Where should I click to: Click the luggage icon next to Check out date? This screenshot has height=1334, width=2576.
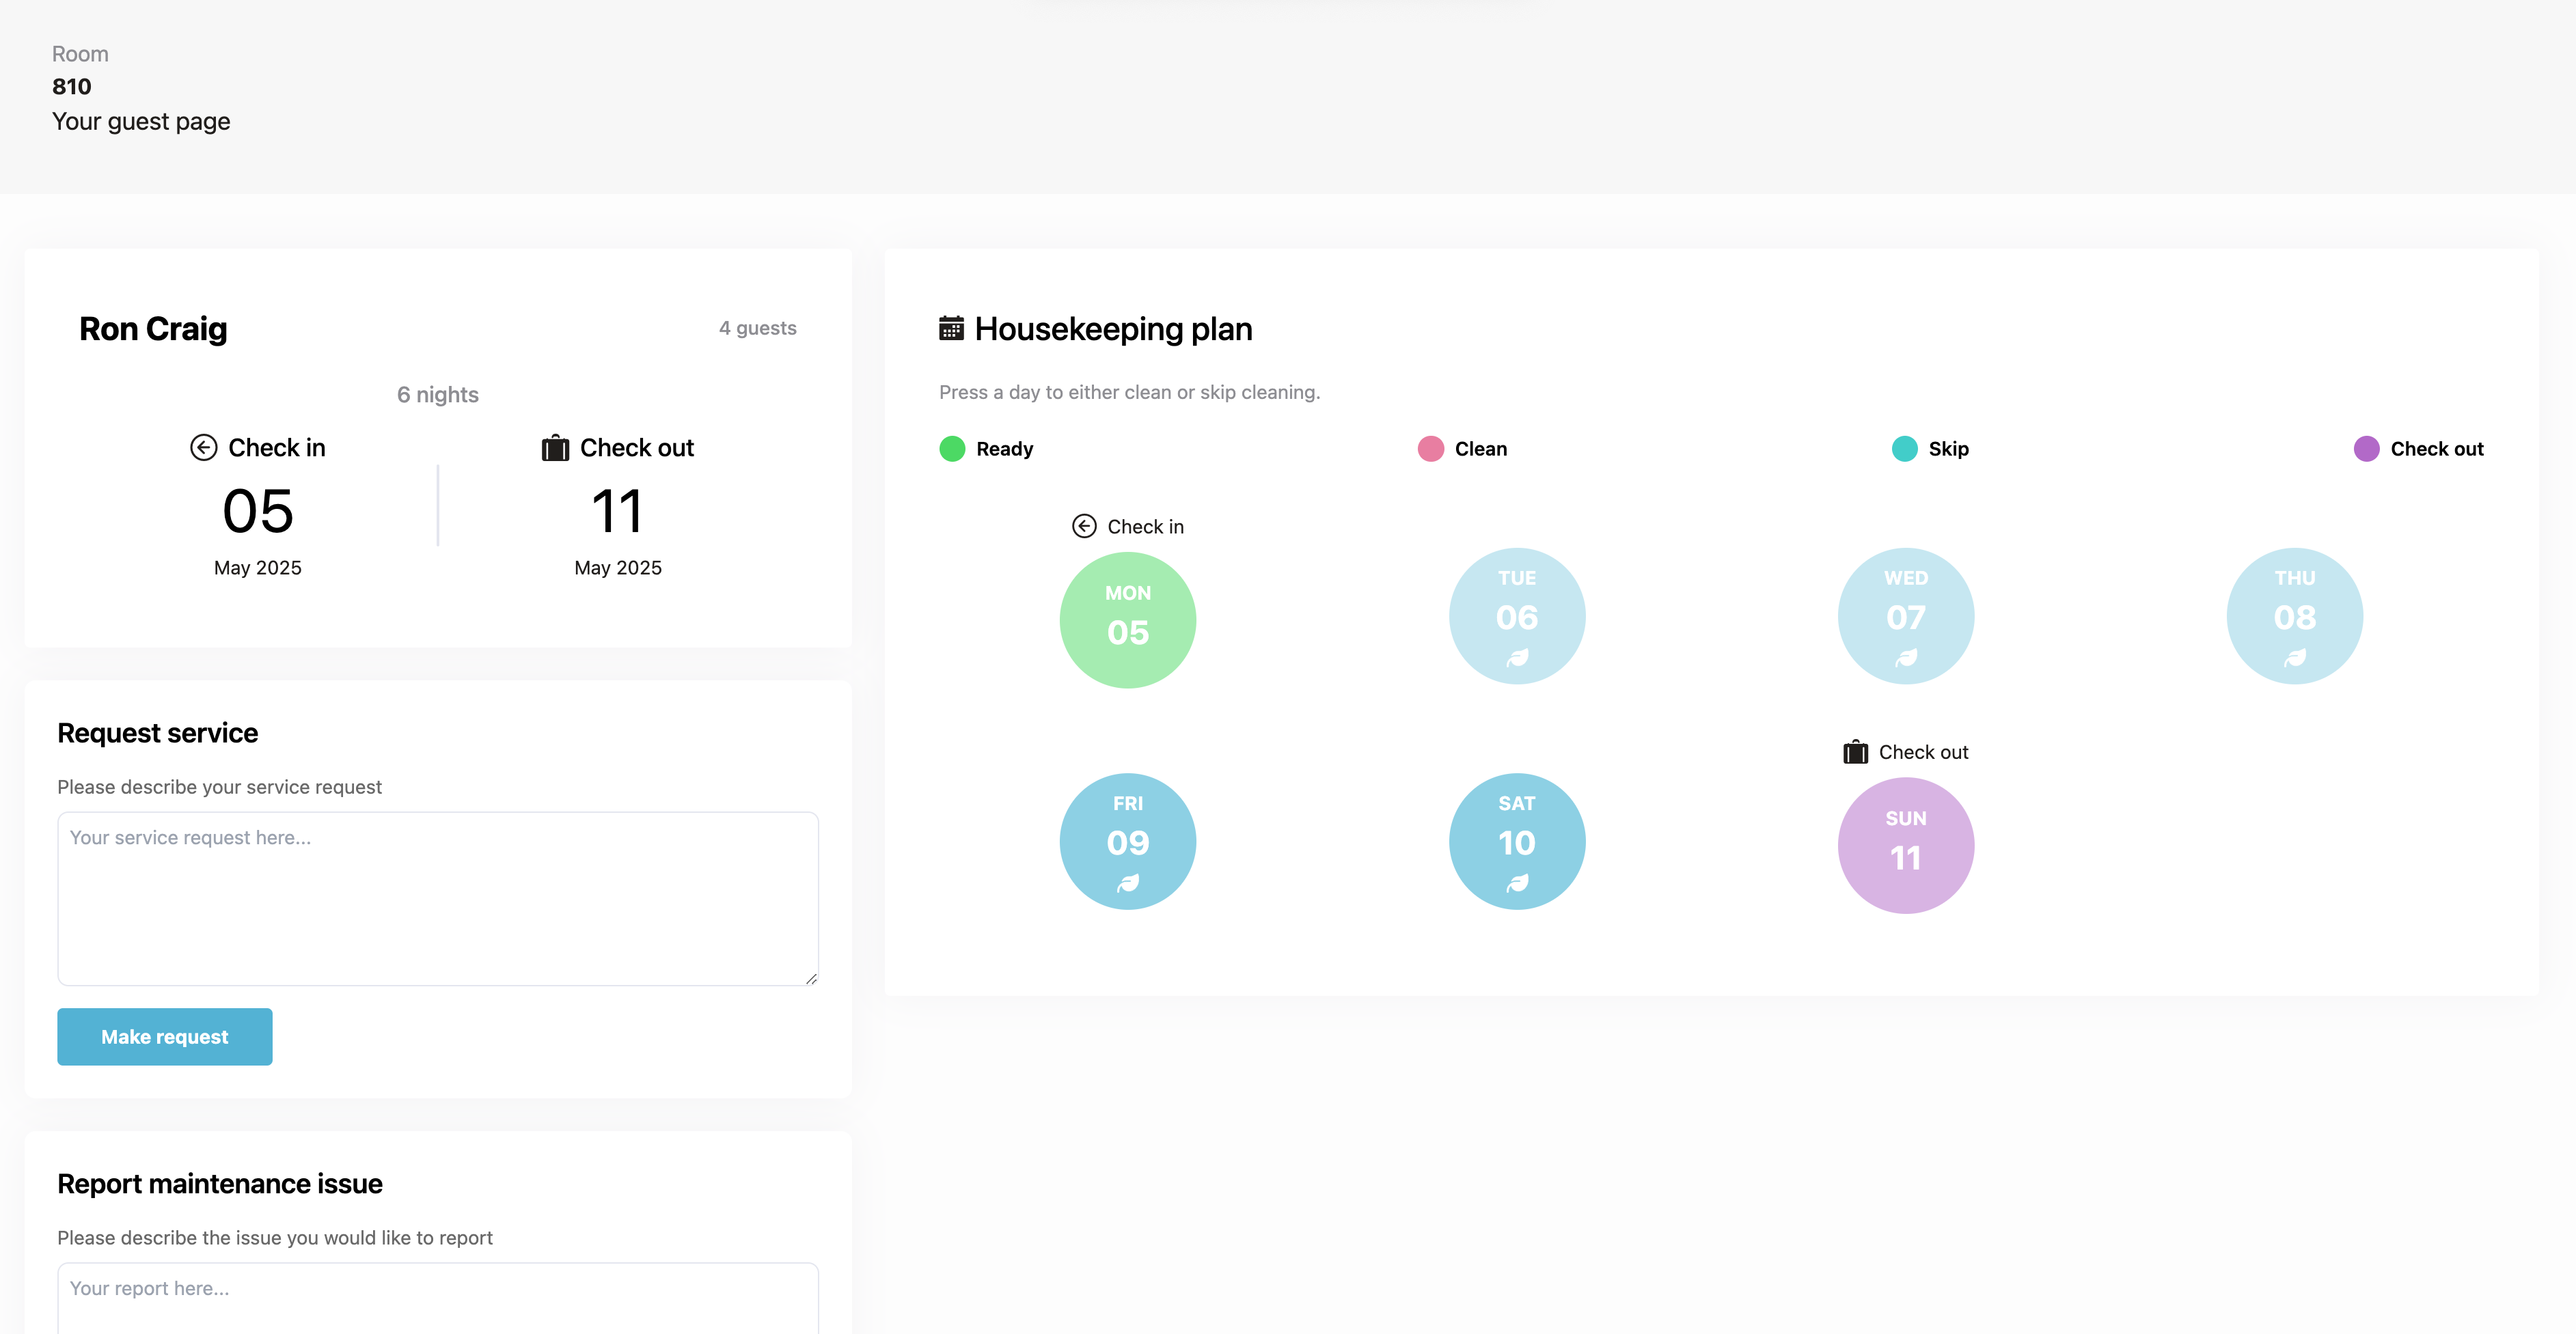pyautogui.click(x=555, y=447)
